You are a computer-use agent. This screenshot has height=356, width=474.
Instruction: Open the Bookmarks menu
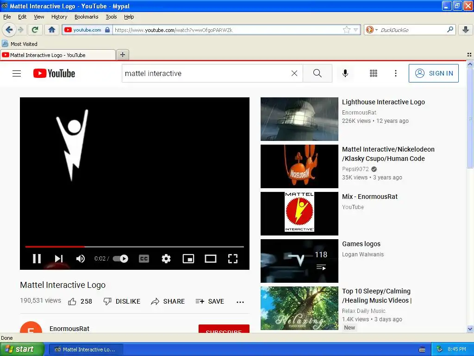[86, 17]
